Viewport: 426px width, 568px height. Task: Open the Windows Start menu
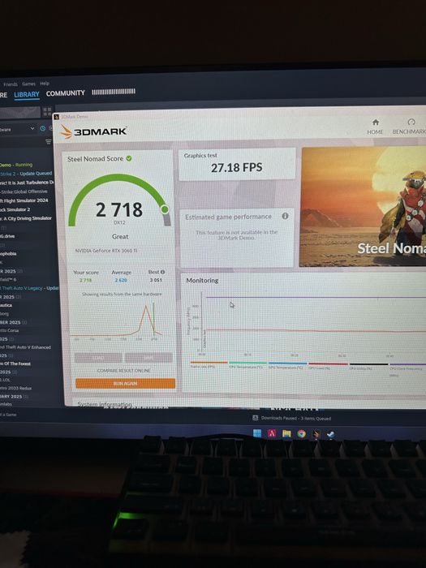click(257, 433)
